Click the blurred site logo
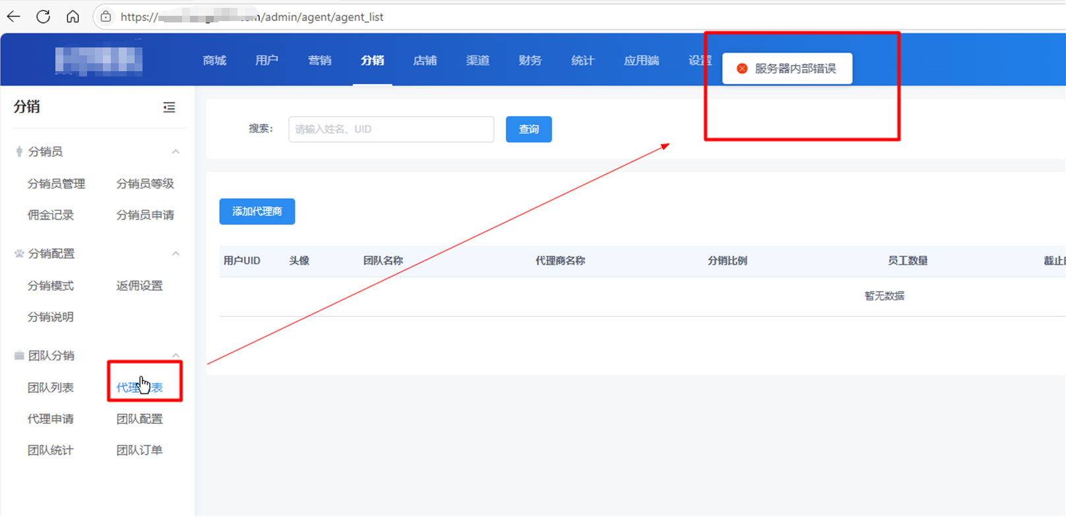1066x518 pixels. pyautogui.click(x=99, y=60)
